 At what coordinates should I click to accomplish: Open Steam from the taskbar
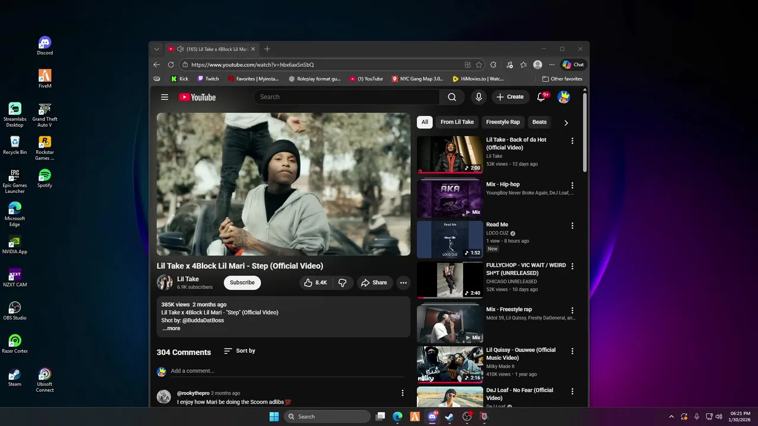[x=449, y=417]
